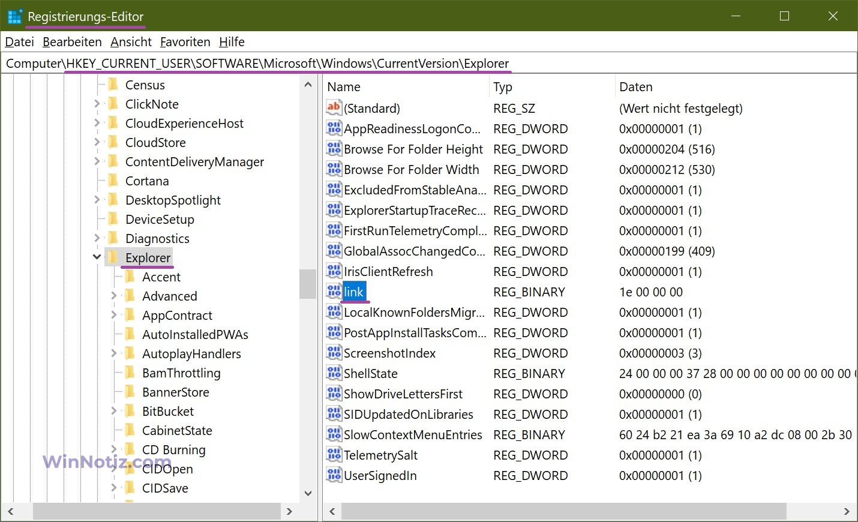Screen dimensions: 858x522
Task: Click the ShowDriveLettersFirst value icon
Action: coord(334,394)
